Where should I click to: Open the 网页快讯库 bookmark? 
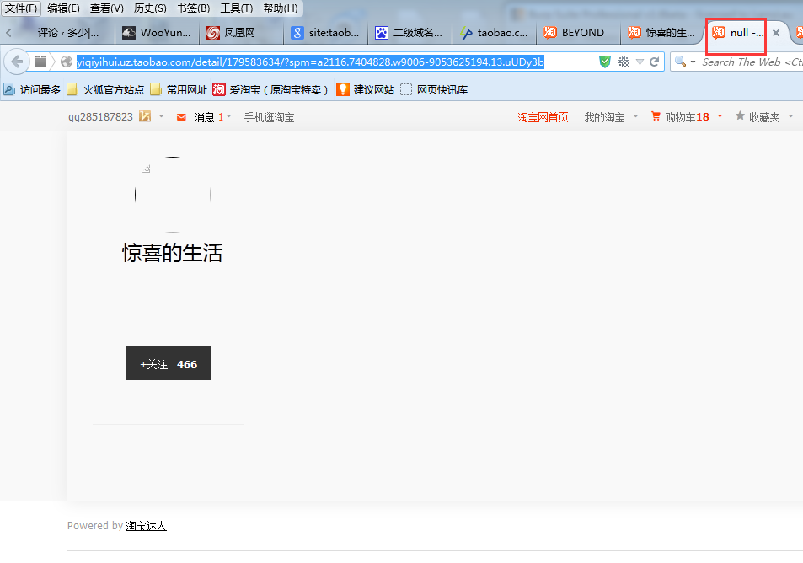coord(434,89)
